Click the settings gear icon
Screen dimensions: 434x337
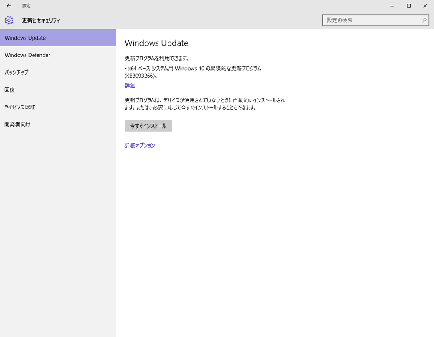pyautogui.click(x=9, y=20)
